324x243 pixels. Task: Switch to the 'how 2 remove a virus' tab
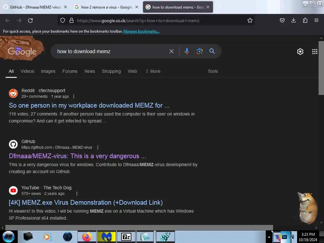click(x=106, y=7)
